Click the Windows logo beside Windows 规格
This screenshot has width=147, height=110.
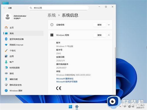(x=52, y=35)
